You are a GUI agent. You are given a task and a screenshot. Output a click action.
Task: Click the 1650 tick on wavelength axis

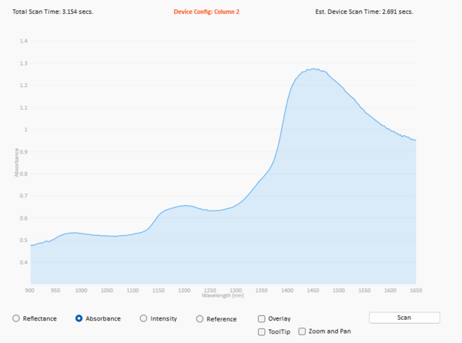(x=416, y=291)
